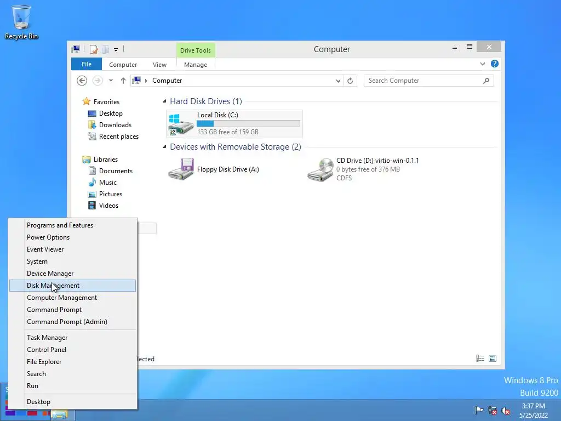
Task: Select the Local Disk (C:) drive icon
Action: pos(181,124)
